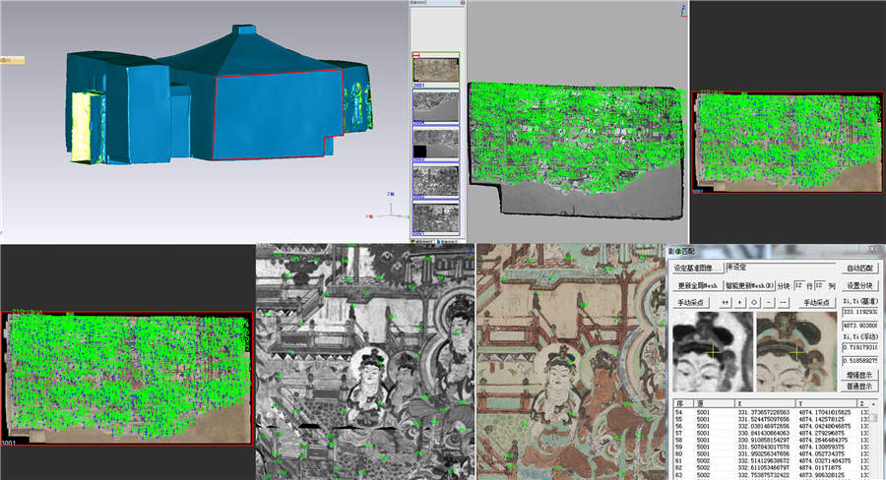The width and height of the screenshot is (886, 480).
Task: Click the 更新全局Mesh button
Action: (x=697, y=285)
